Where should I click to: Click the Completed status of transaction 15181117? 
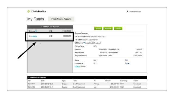(x=137, y=84)
